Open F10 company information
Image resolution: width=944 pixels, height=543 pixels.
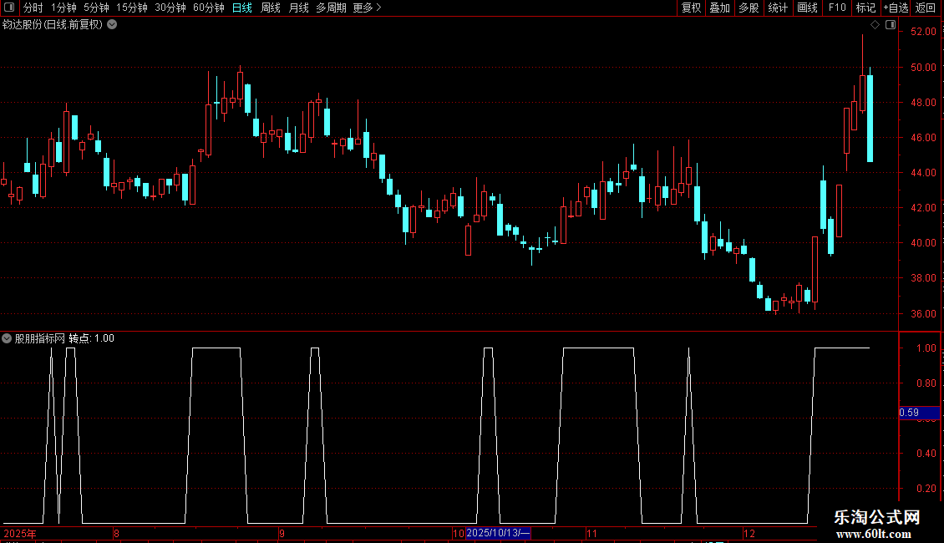[837, 8]
